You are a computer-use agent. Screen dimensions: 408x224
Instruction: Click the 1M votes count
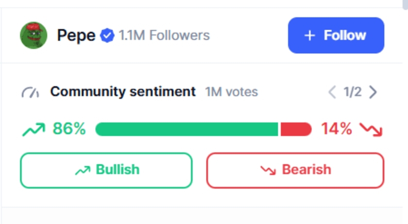[x=231, y=92]
